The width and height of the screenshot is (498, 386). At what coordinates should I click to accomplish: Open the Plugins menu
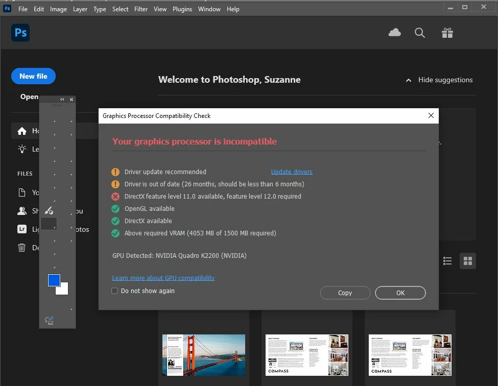182,9
